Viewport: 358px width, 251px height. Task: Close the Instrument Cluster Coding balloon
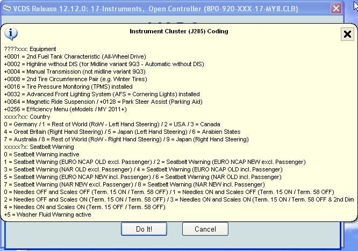tap(347, 34)
